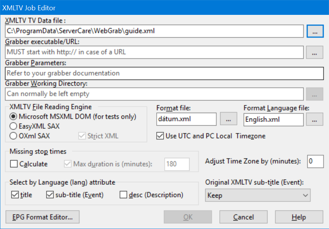Click the XMLTV TV Data file field
329x229 pixels.
pyautogui.click(x=154, y=31)
